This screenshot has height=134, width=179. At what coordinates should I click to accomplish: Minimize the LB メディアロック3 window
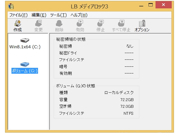click(141, 6)
